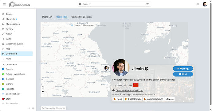Screen dimensions: 212x111
Task: Open the Basic badge
Action: [118, 99]
